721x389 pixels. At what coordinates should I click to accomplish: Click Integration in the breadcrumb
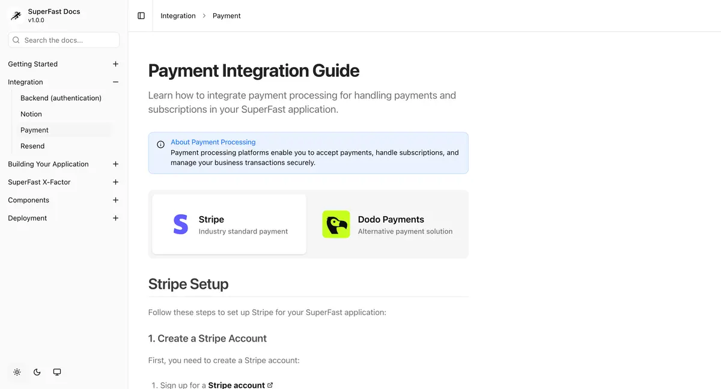click(178, 15)
